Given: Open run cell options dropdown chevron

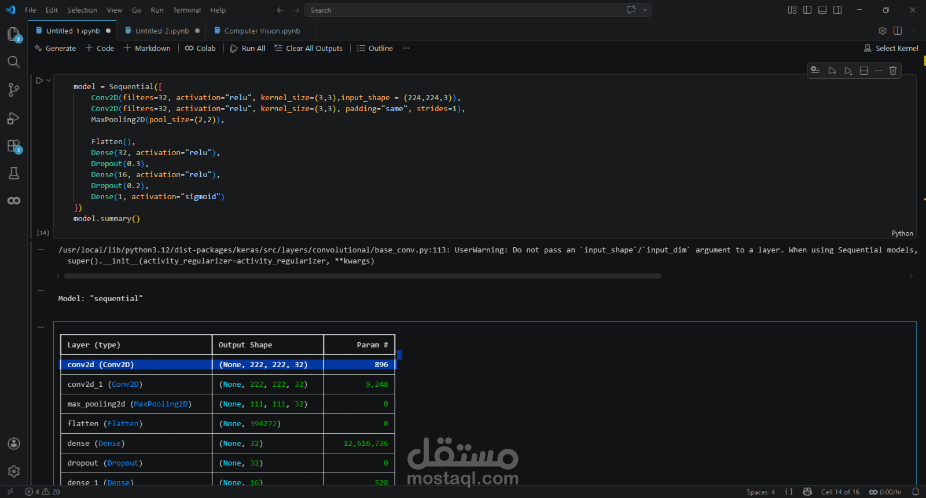Looking at the screenshot, I should [49, 80].
